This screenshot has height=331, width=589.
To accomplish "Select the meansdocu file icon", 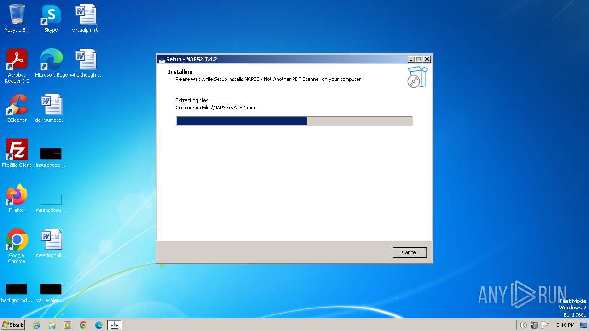I will [51, 202].
